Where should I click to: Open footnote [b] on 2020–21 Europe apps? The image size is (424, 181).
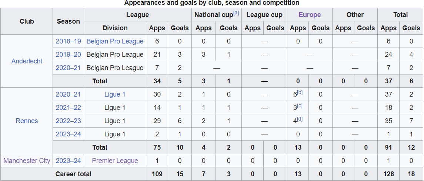coord(300,93)
